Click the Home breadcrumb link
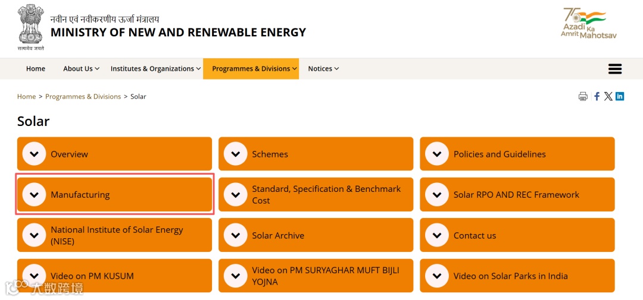Screen dimensions: 643x300 click(x=26, y=96)
